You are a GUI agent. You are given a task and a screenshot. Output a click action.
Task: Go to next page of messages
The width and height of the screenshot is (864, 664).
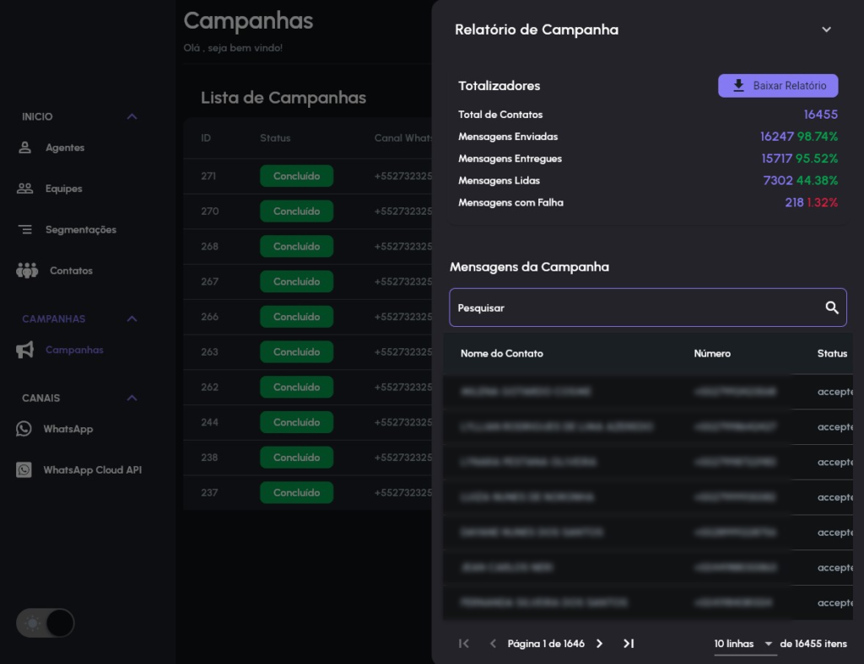pyautogui.click(x=599, y=644)
